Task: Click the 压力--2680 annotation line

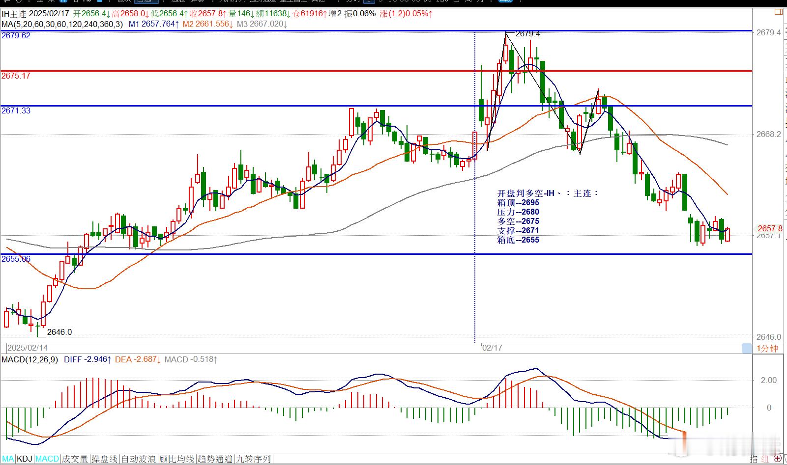Action: [x=518, y=212]
